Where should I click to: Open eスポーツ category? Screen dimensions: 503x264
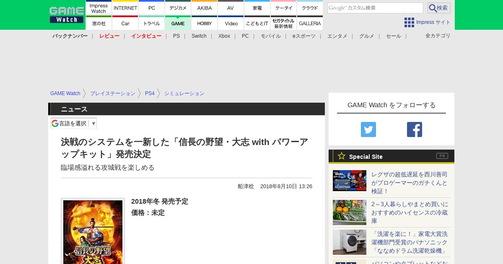point(304,36)
